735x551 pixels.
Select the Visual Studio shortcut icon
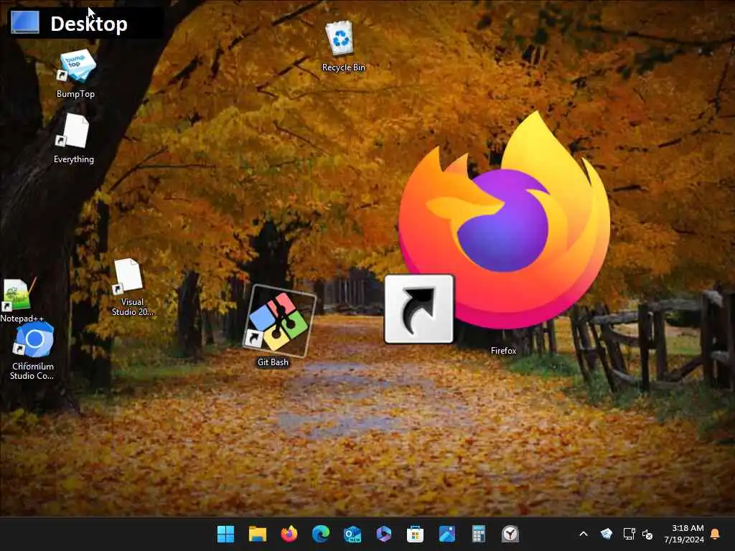[128, 276]
